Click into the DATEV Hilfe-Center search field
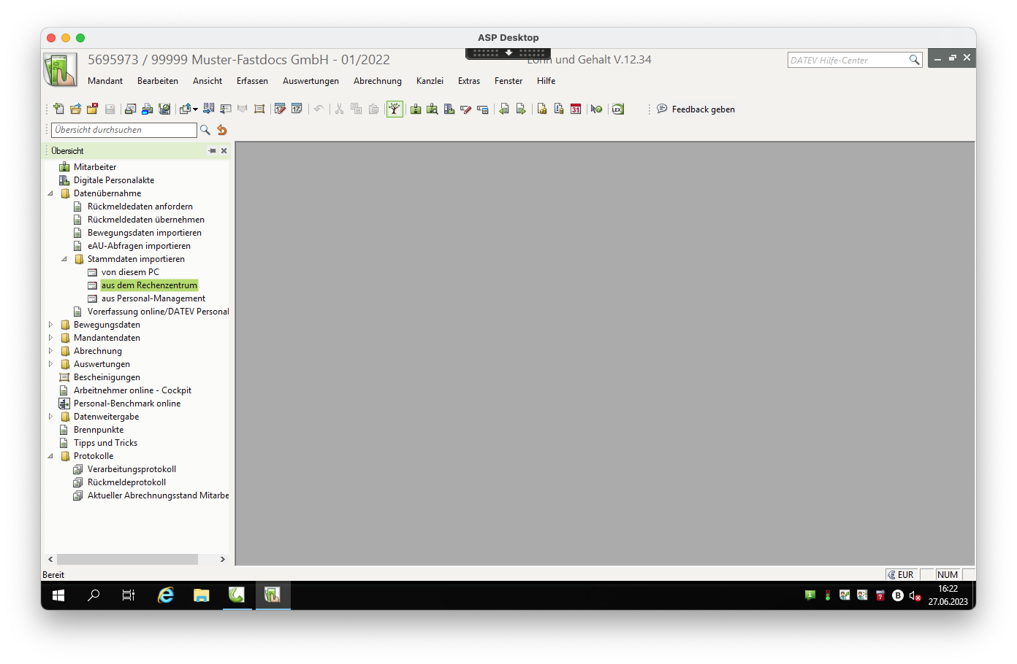The height and width of the screenshot is (664, 1017). [847, 60]
